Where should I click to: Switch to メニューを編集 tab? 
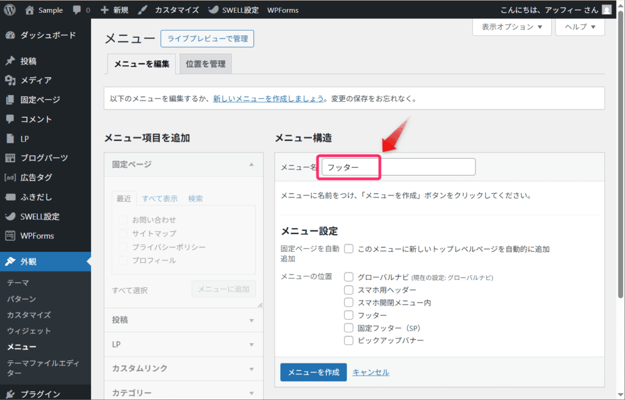tap(142, 64)
